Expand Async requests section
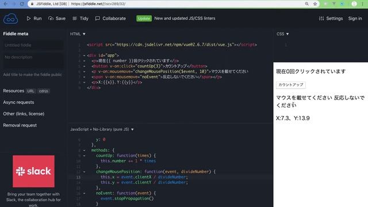368x207 pixels. pos(18,102)
